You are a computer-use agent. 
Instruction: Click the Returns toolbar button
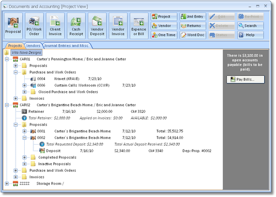[x=193, y=26]
